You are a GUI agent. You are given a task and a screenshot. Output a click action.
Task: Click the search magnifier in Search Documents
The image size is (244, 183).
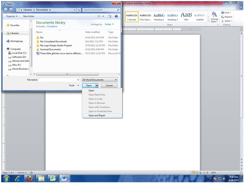[x=118, y=10]
